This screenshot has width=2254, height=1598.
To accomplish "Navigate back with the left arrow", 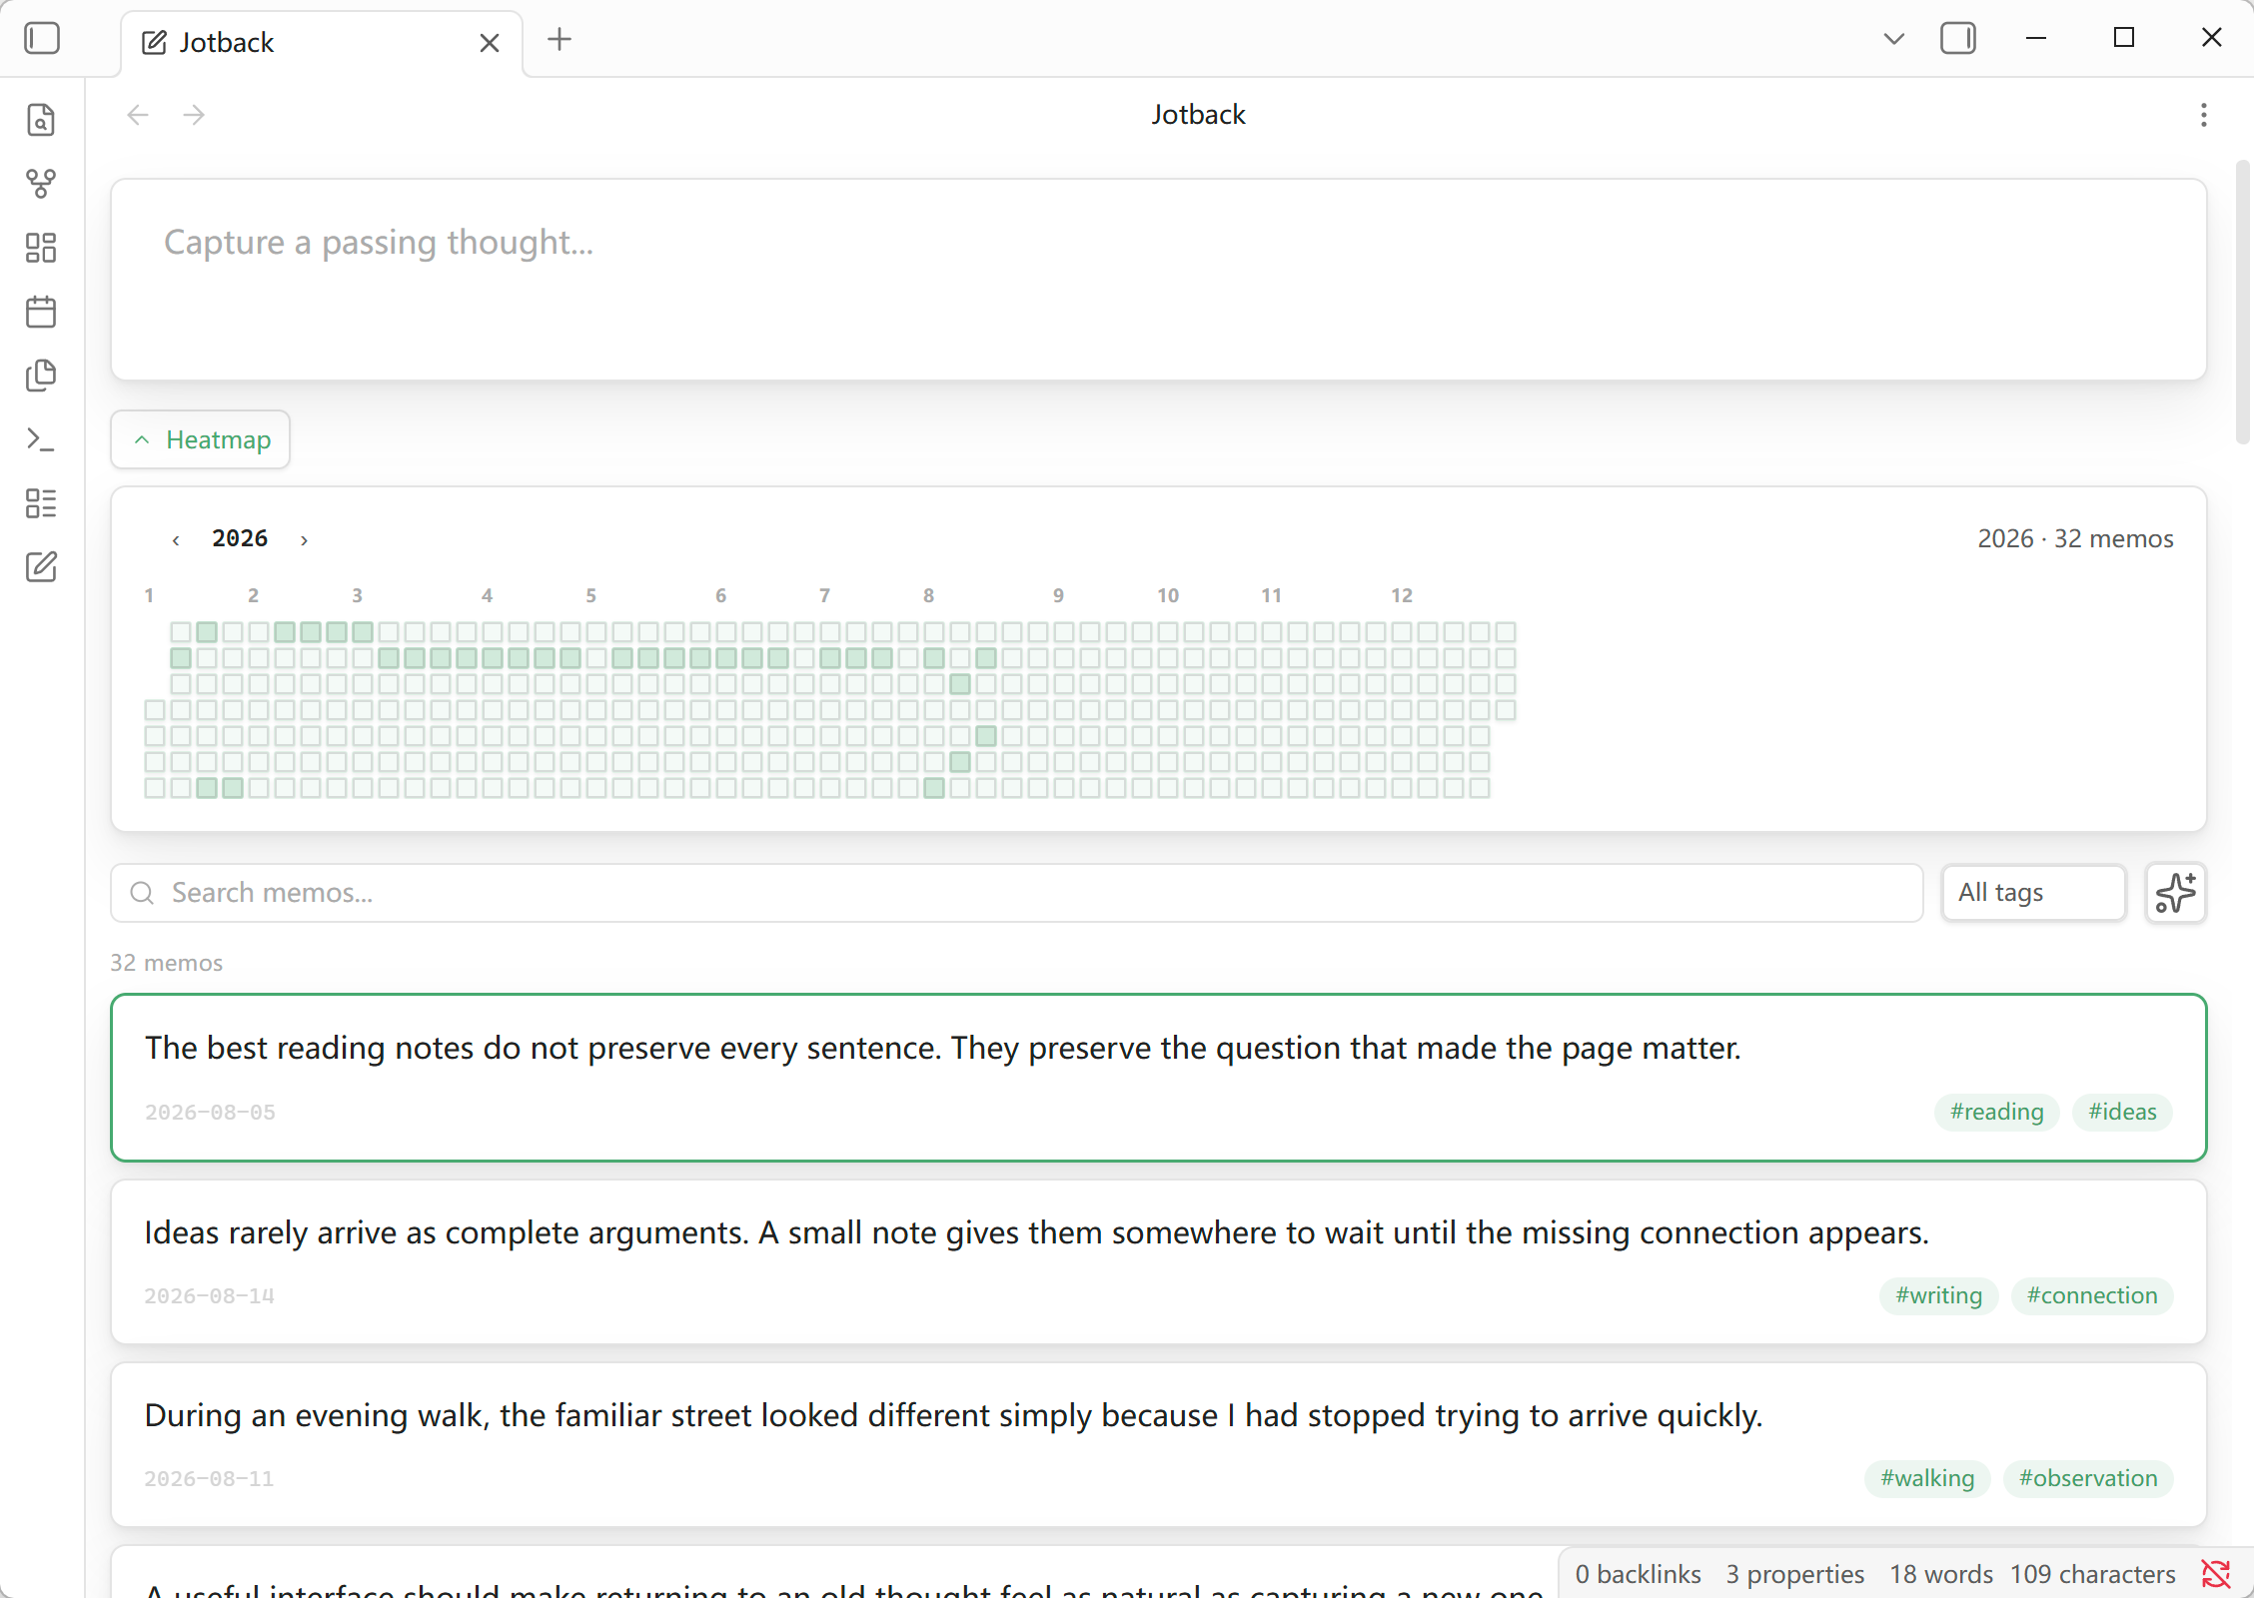I will click(x=138, y=115).
